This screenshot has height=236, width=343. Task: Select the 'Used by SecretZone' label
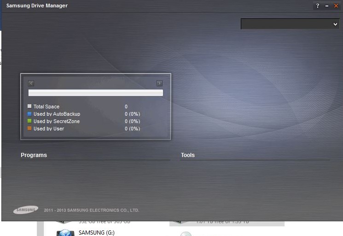click(x=57, y=121)
